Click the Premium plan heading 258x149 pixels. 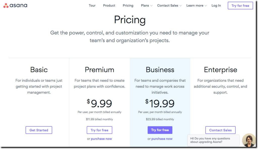click(99, 69)
